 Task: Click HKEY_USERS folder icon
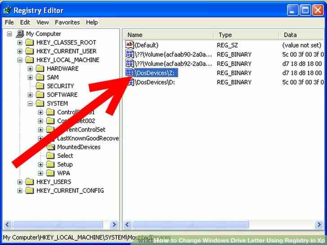[30, 182]
